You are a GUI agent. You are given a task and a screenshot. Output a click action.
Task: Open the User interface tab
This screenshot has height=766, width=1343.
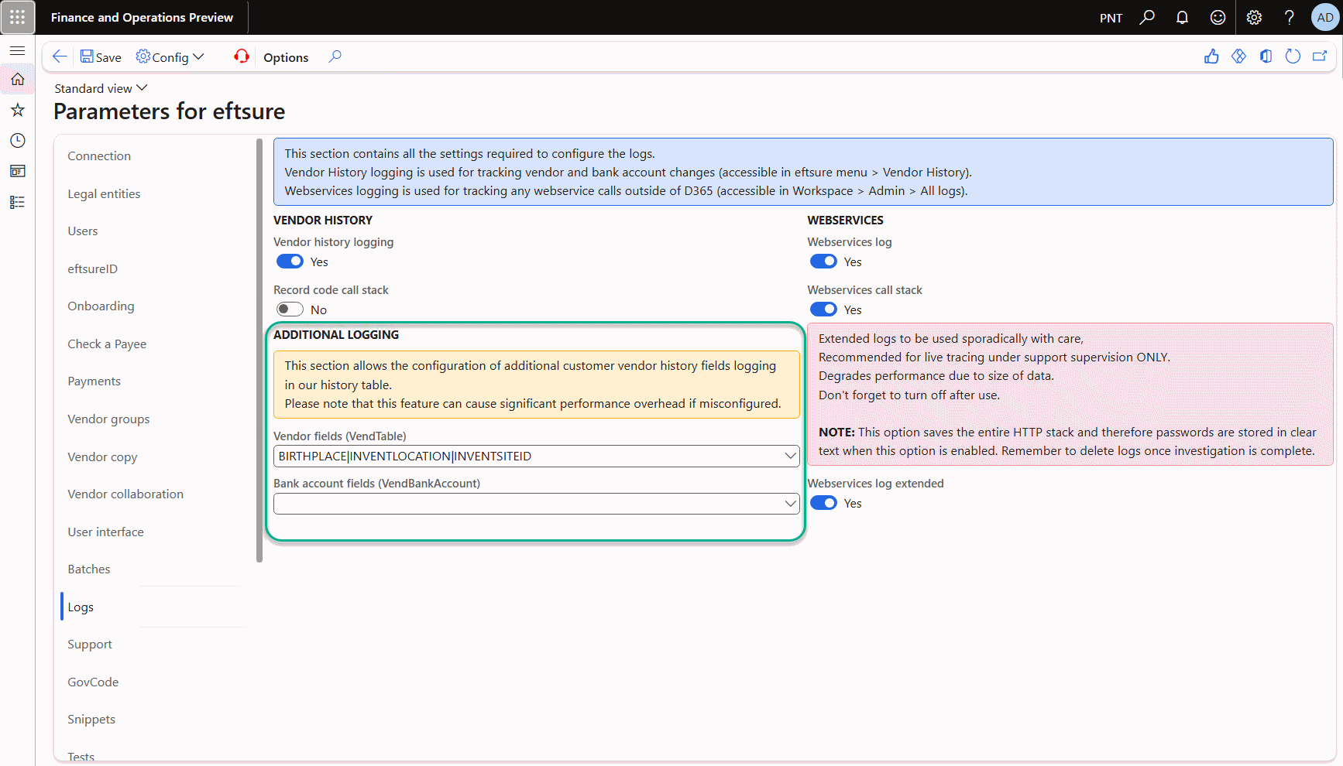coord(105,532)
